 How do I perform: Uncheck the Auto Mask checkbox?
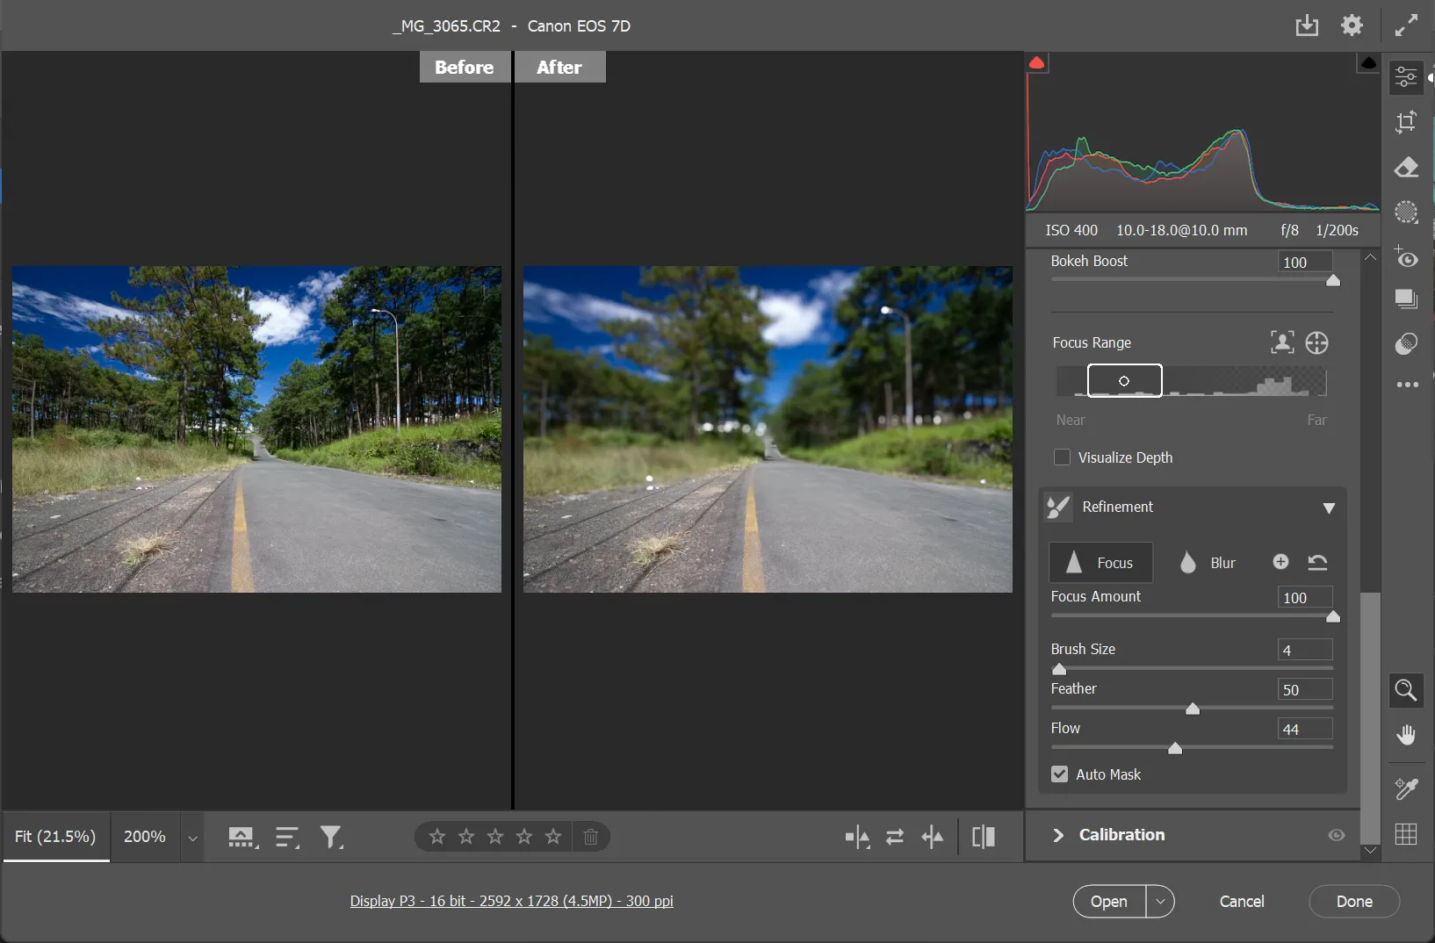pyautogui.click(x=1060, y=774)
